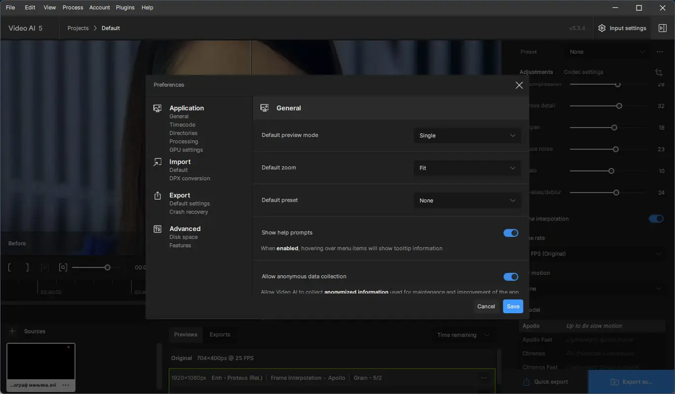
Task: Click the magnifier zoom icon in playback controls
Action: coord(63,267)
